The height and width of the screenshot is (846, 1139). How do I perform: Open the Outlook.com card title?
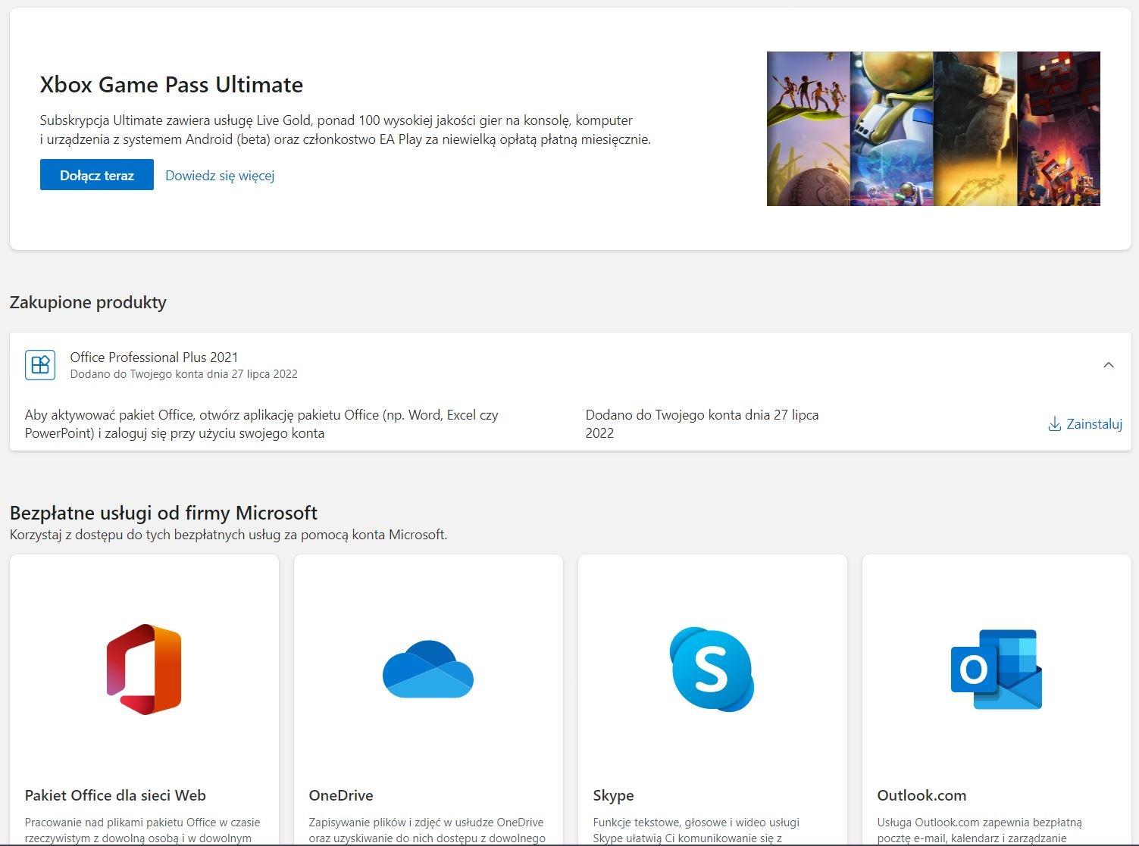tap(922, 795)
